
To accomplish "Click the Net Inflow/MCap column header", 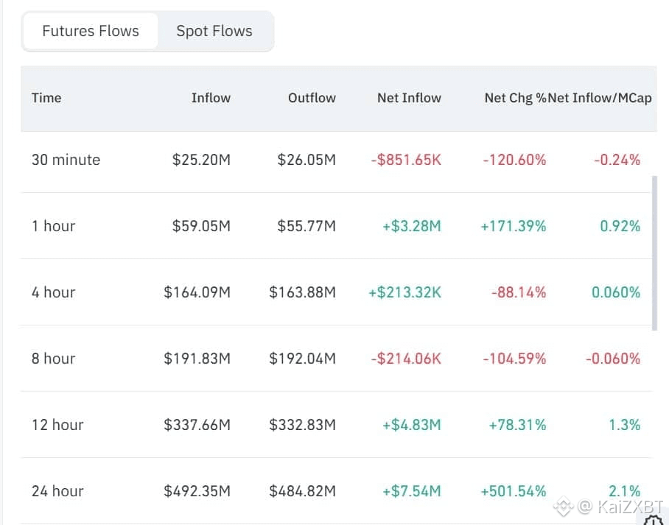I will point(600,98).
